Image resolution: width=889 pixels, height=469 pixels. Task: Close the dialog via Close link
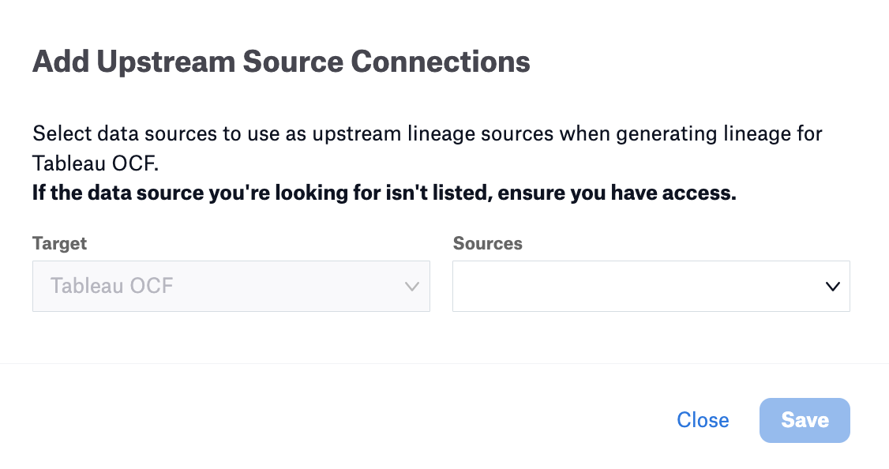click(703, 420)
